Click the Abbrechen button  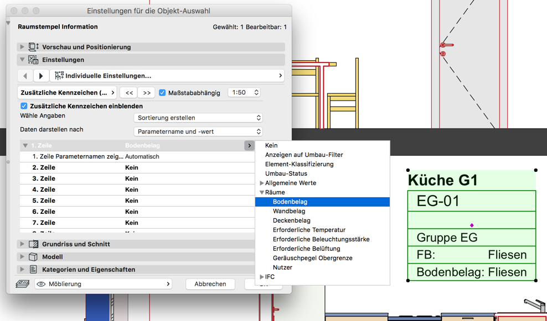(210, 284)
